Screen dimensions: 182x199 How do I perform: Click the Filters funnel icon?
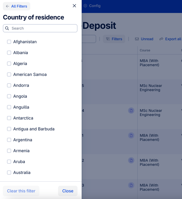point(108,39)
